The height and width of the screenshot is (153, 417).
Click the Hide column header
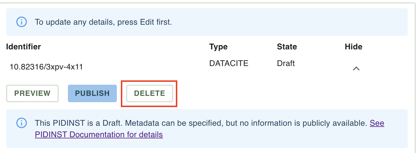pyautogui.click(x=353, y=47)
